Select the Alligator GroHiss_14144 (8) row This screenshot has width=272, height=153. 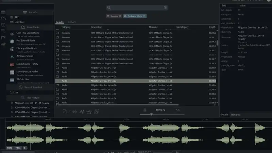(136, 94)
